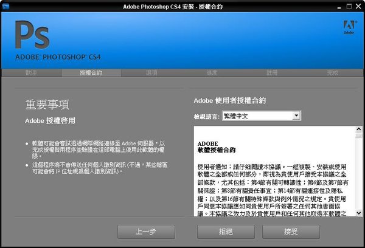This screenshot has width=365, height=248.
Task: Click the 檢視語言 label
Action: coord(206,116)
